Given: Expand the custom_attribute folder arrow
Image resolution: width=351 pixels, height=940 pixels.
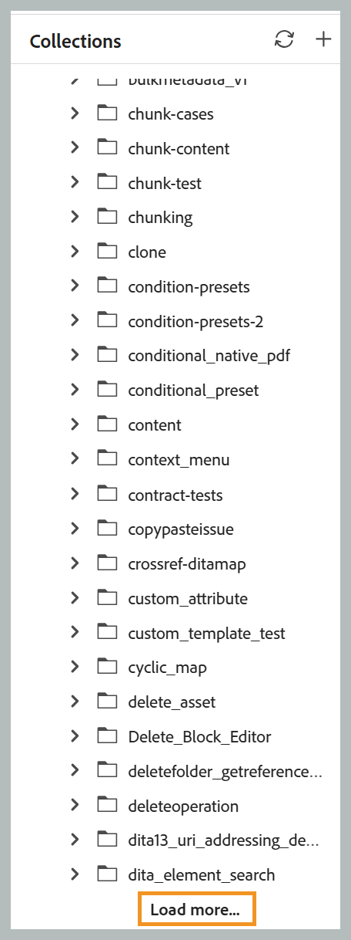Looking at the screenshot, I should [75, 598].
